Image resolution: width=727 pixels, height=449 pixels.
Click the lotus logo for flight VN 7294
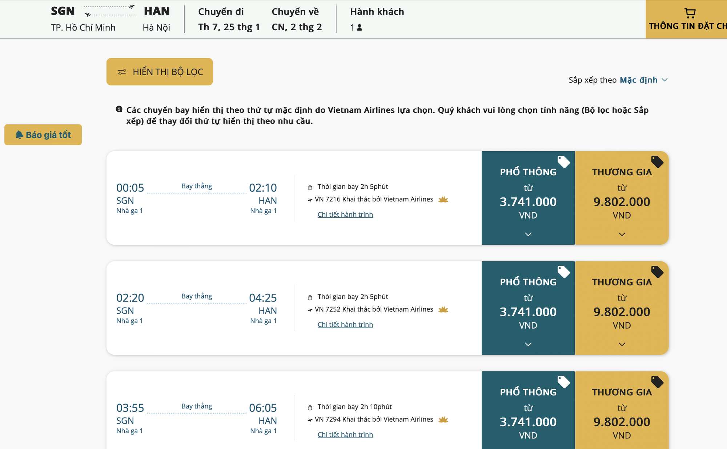point(443,420)
